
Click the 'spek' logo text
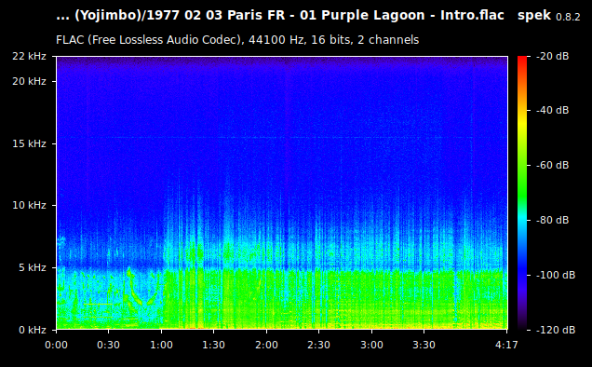[x=534, y=16]
